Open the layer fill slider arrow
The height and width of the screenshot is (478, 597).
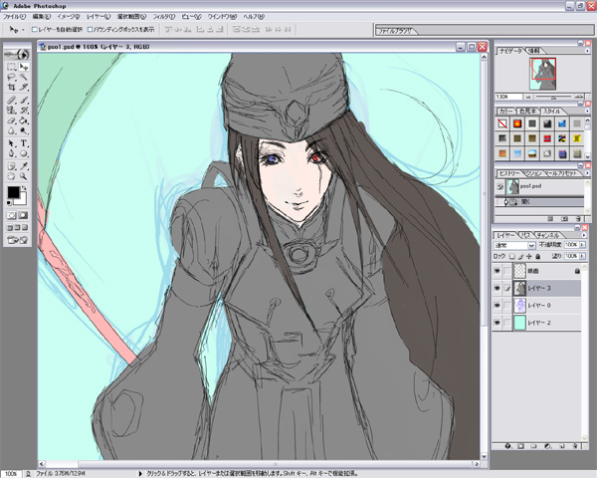(x=582, y=256)
